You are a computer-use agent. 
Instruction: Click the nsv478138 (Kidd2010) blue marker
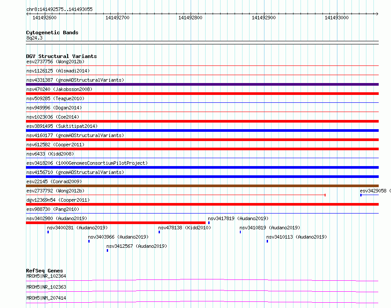point(159,232)
